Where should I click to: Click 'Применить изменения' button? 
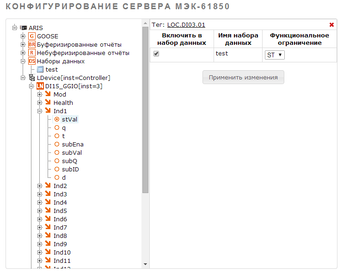tap(243, 77)
